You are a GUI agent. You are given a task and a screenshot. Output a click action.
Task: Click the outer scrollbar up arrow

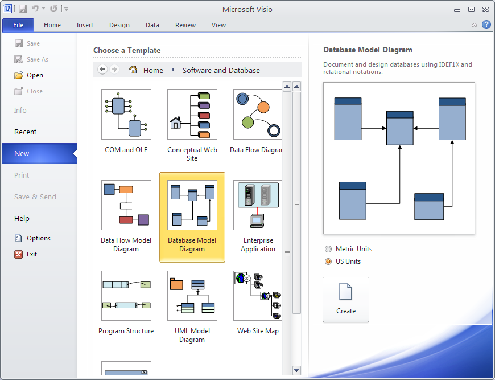296,86
